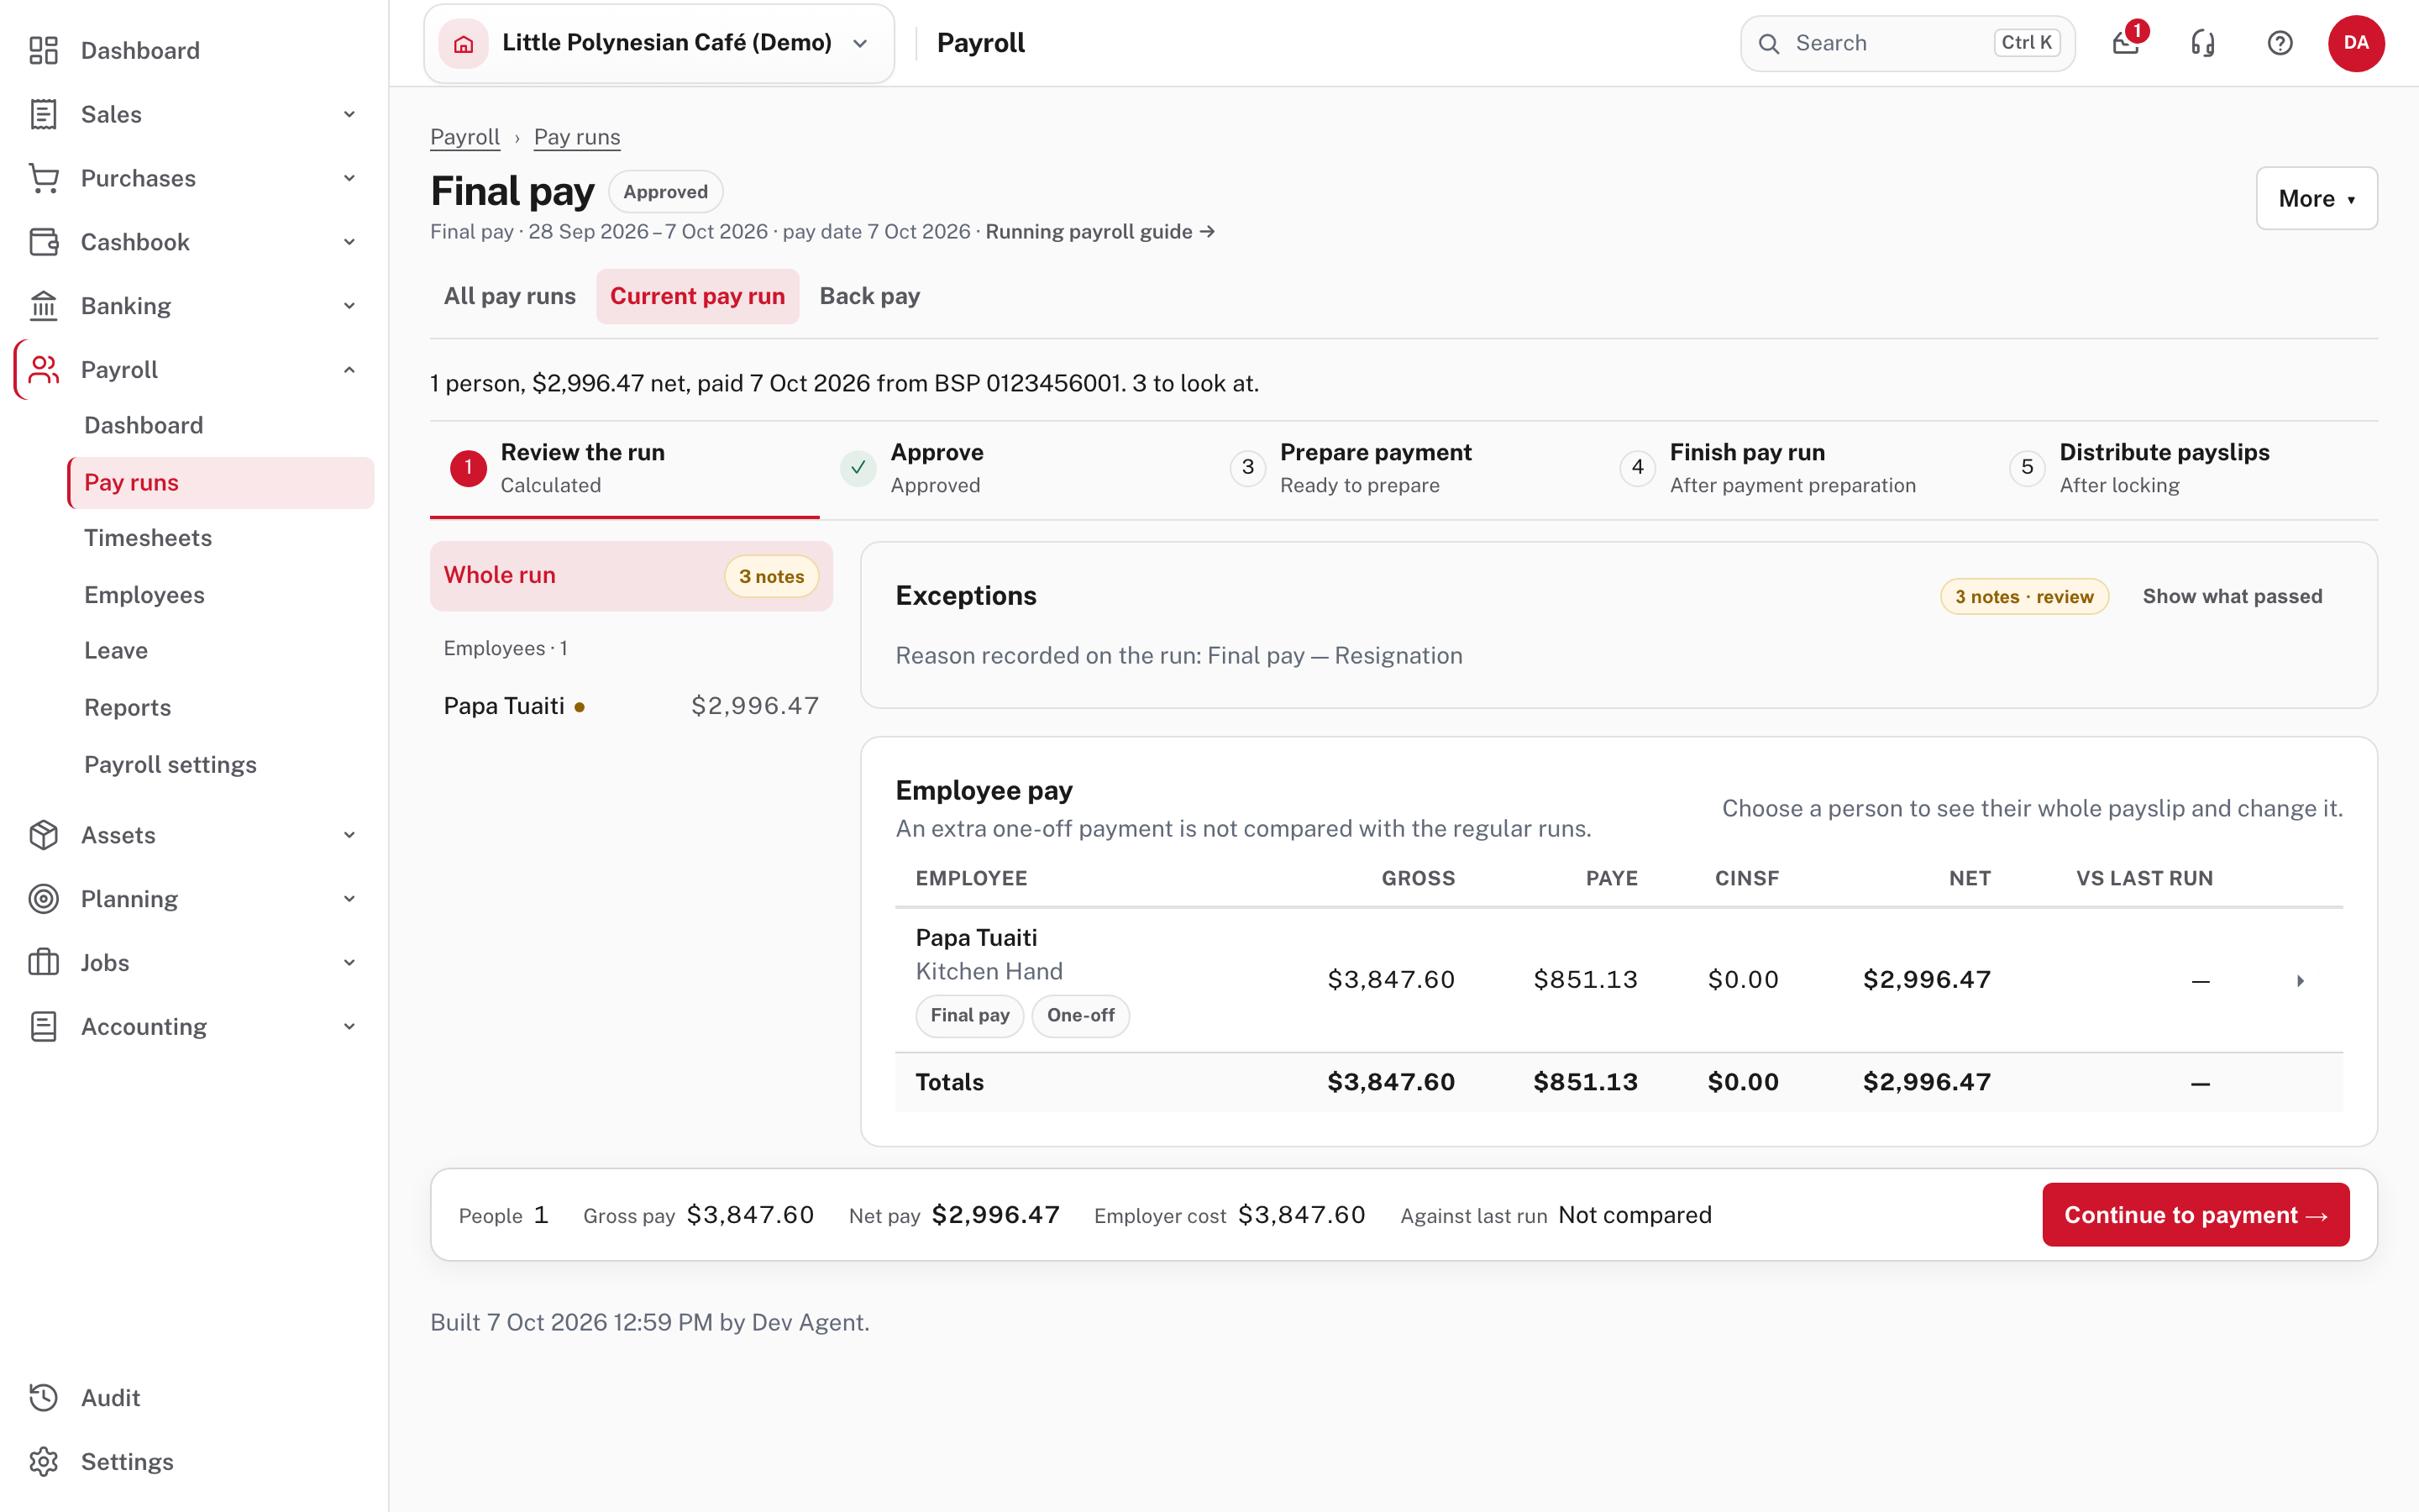
Task: Click the headset support icon
Action: pyautogui.click(x=2203, y=43)
